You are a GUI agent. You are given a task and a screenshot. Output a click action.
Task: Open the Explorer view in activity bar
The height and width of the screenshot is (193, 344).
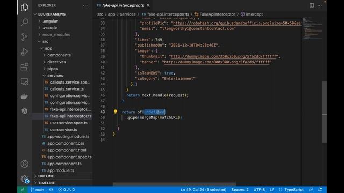pyautogui.click(x=24, y=8)
